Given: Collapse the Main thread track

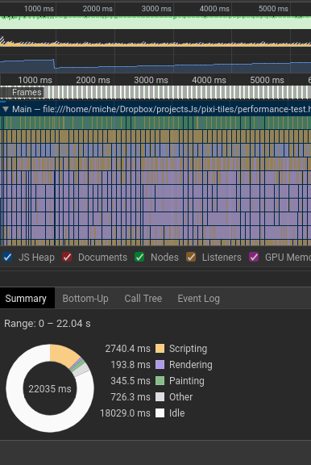Looking at the screenshot, I should (5, 109).
